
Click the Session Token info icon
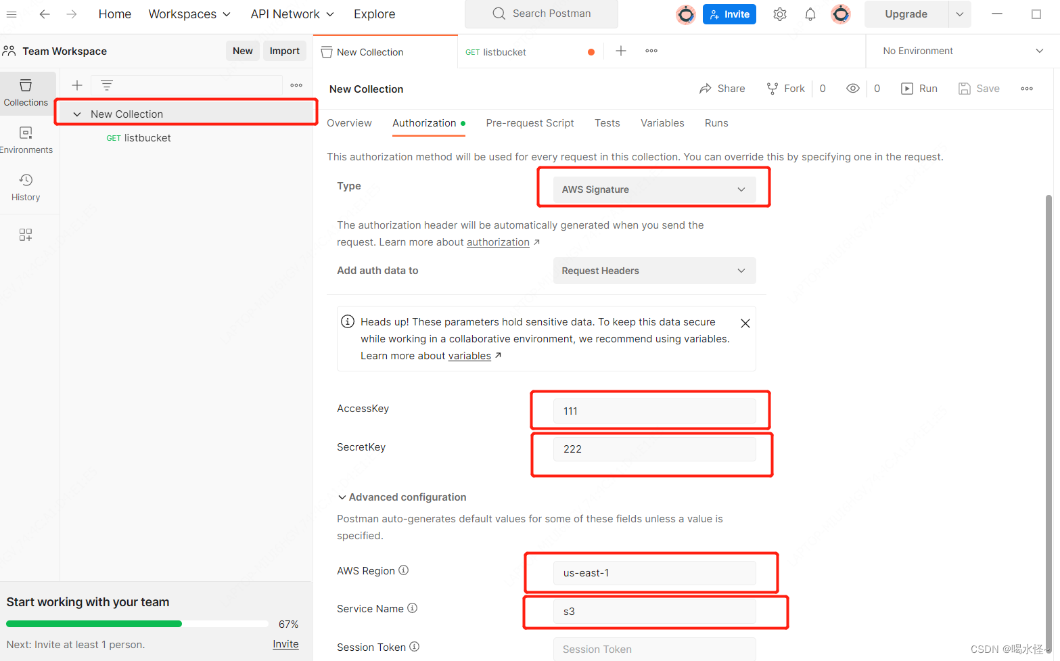[415, 647]
